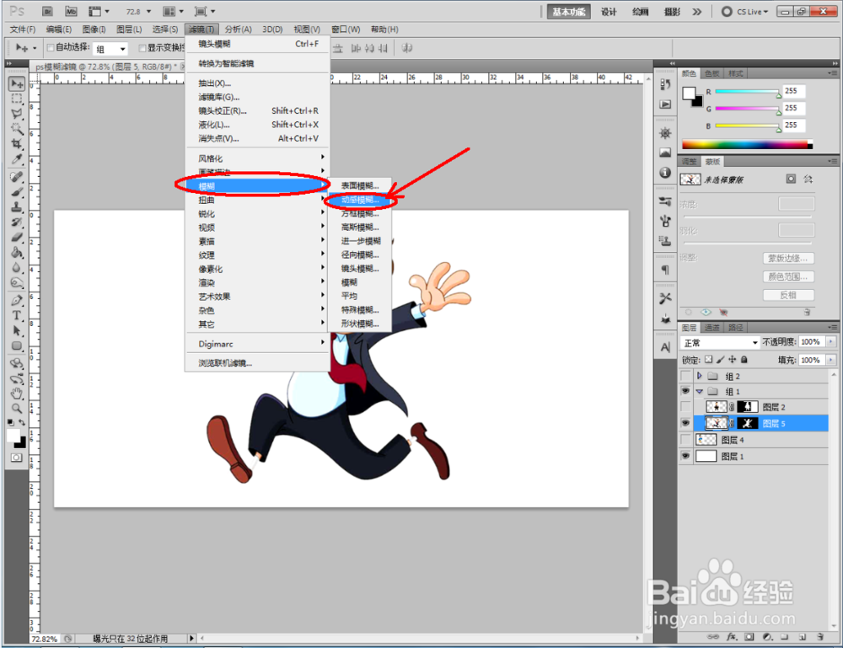Pick a color from spectrum ramp
This screenshot has width=843, height=648.
[x=747, y=144]
